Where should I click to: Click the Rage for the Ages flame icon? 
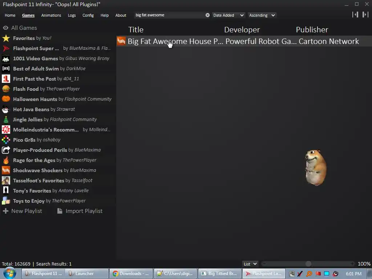(6, 160)
